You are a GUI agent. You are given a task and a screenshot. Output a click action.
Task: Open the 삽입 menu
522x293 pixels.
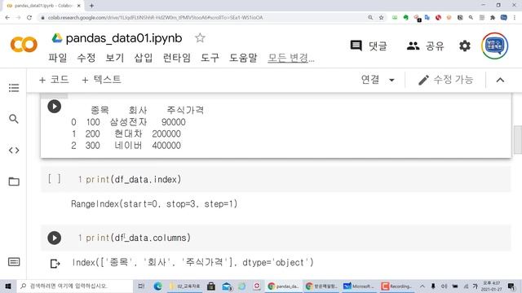(x=144, y=58)
